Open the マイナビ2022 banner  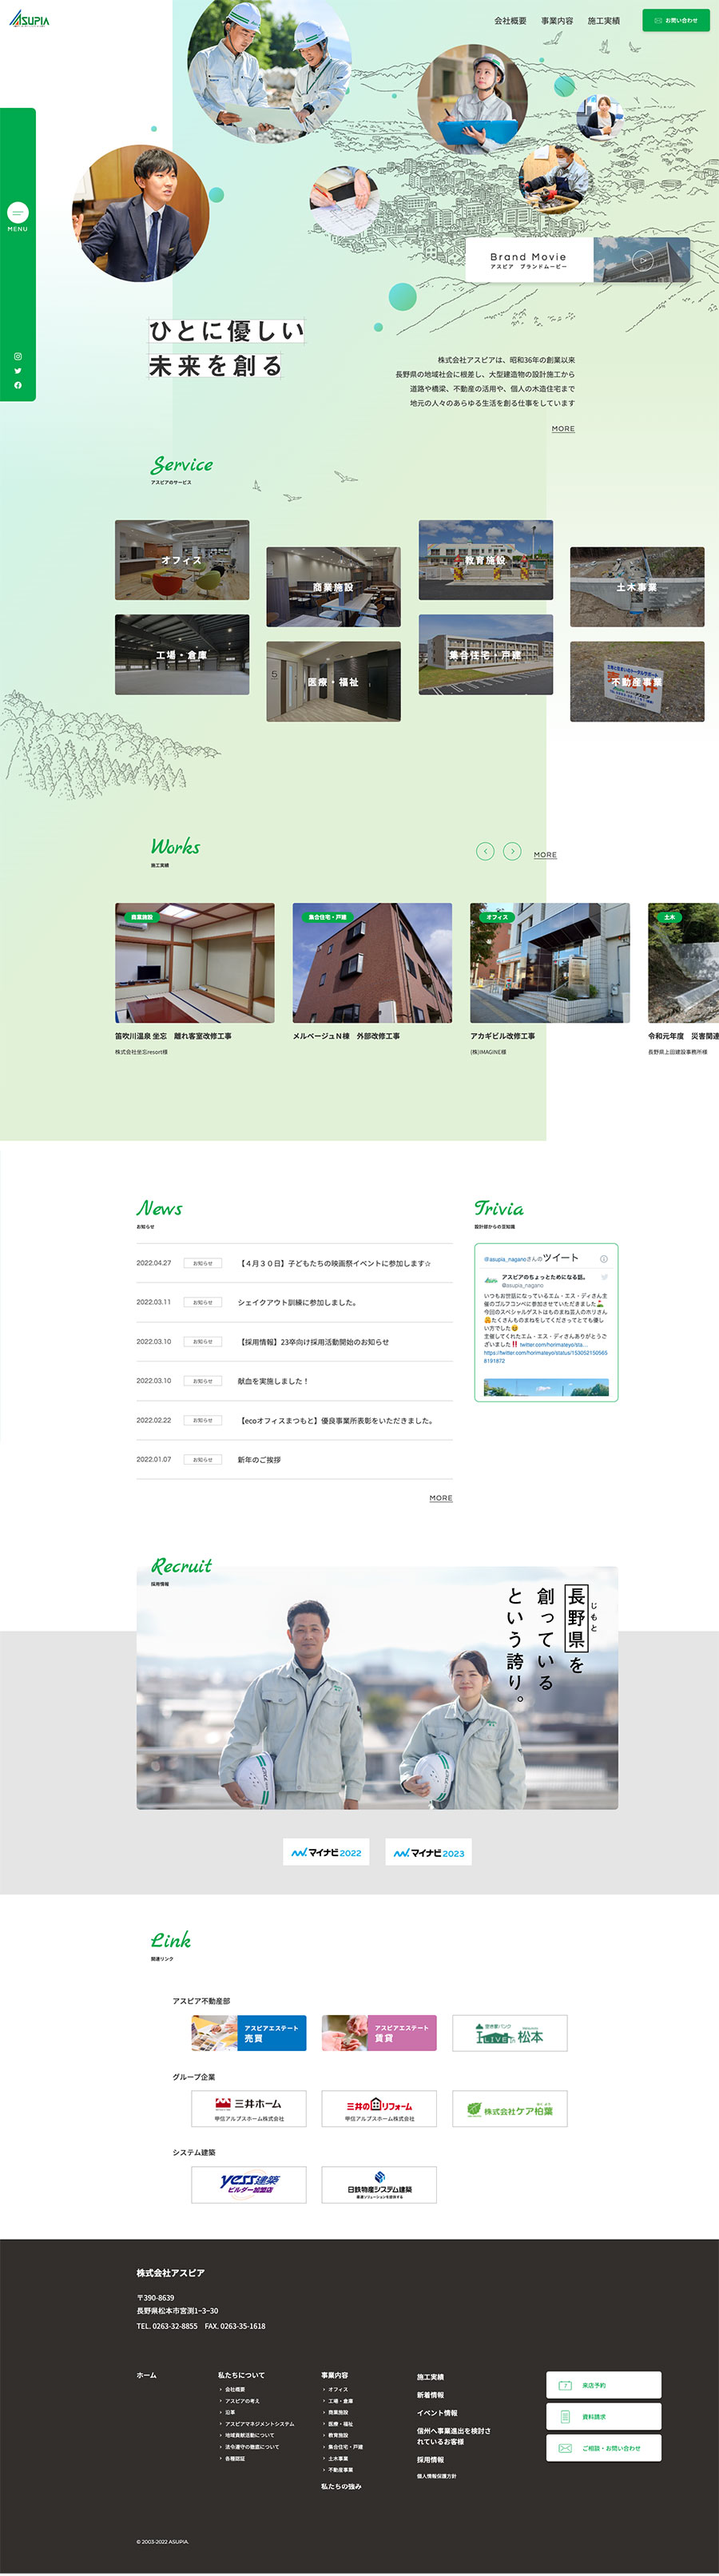(x=326, y=1852)
